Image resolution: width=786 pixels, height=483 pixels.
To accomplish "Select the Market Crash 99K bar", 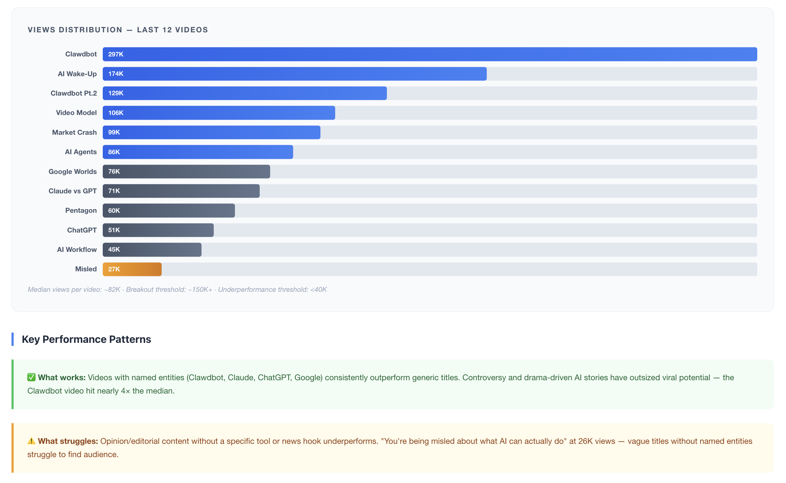I will (211, 132).
